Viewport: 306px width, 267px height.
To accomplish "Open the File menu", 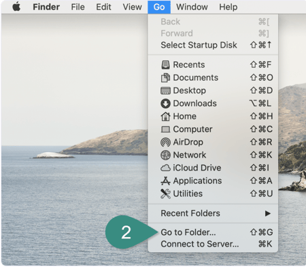I will (x=78, y=7).
